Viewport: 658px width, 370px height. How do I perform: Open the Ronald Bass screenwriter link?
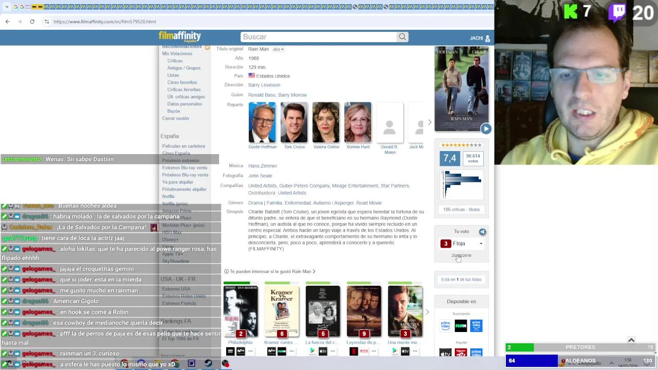[262, 95]
